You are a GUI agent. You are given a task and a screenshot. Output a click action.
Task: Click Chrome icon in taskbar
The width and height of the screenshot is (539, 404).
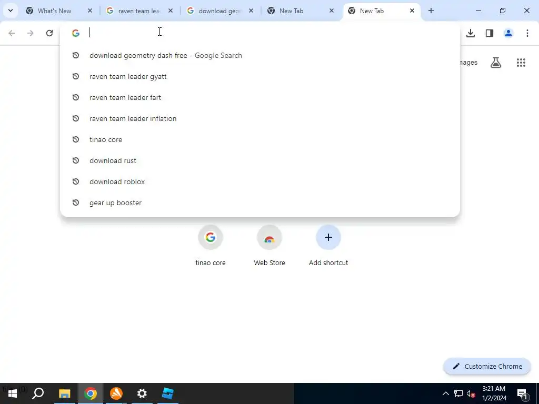pyautogui.click(x=91, y=393)
